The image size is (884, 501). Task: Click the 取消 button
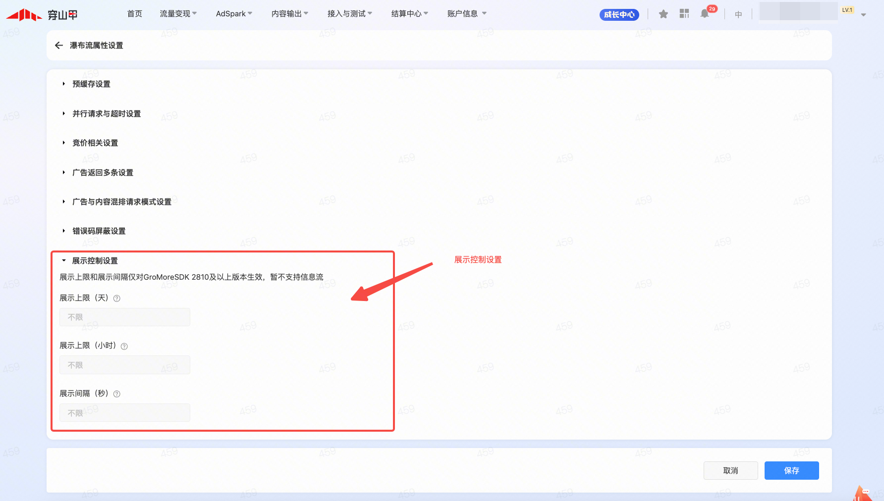(730, 471)
